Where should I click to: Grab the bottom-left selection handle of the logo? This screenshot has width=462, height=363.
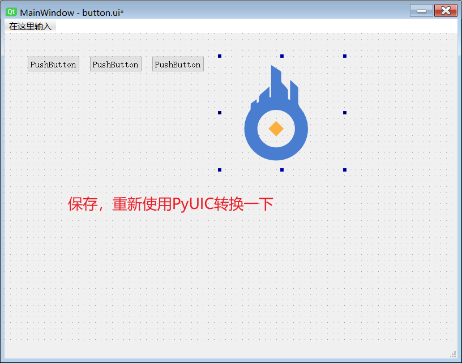(220, 170)
